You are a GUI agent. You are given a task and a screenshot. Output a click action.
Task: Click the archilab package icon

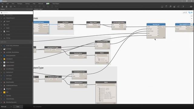[4, 49]
